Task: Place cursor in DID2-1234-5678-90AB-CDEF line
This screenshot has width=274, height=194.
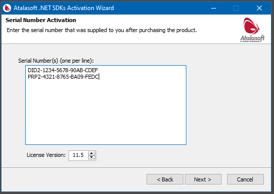Action: [63, 70]
